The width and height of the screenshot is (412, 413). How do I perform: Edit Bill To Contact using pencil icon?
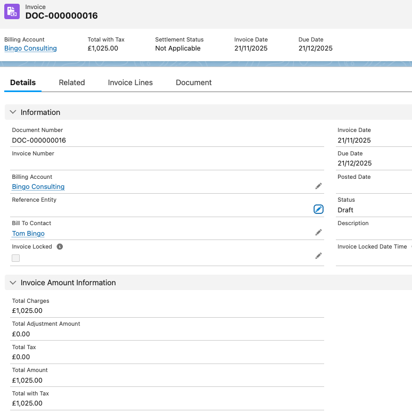click(x=318, y=233)
